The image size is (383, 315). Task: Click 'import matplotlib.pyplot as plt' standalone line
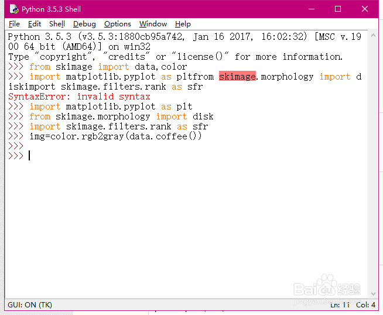(111, 107)
